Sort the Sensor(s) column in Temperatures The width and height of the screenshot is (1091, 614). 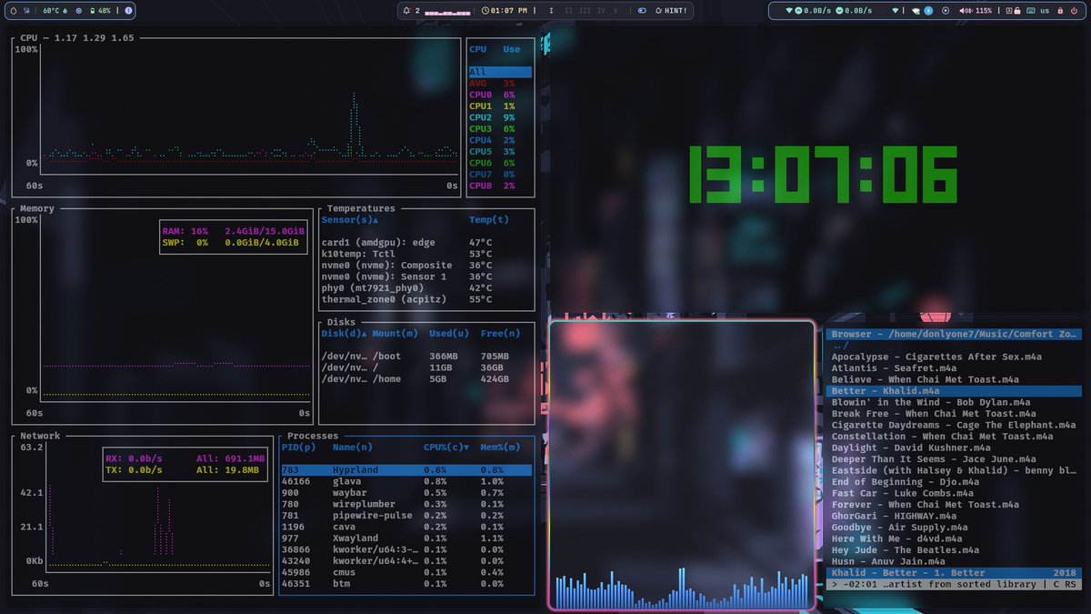click(x=351, y=219)
